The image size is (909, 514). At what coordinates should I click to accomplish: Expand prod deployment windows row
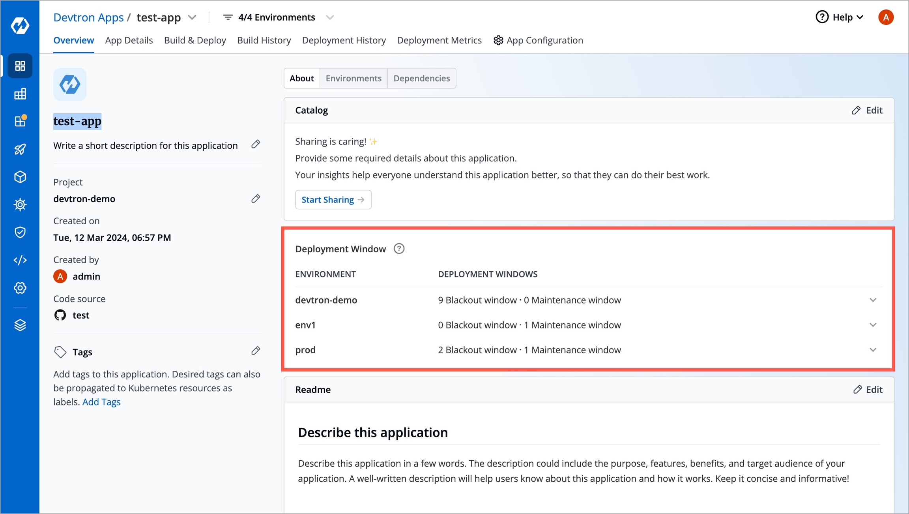[873, 350]
